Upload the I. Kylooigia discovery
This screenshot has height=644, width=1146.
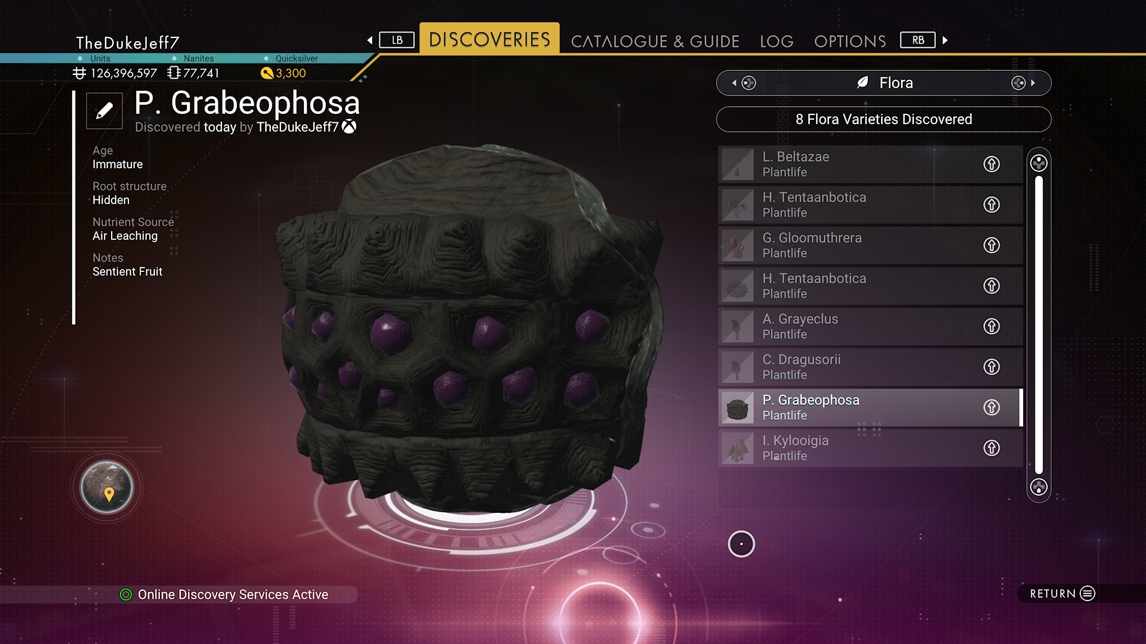coord(991,448)
